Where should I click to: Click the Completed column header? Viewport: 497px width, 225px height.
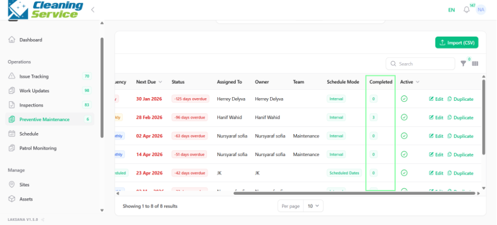point(381,82)
